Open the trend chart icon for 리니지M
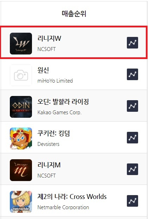 pyautogui.click(x=132, y=169)
